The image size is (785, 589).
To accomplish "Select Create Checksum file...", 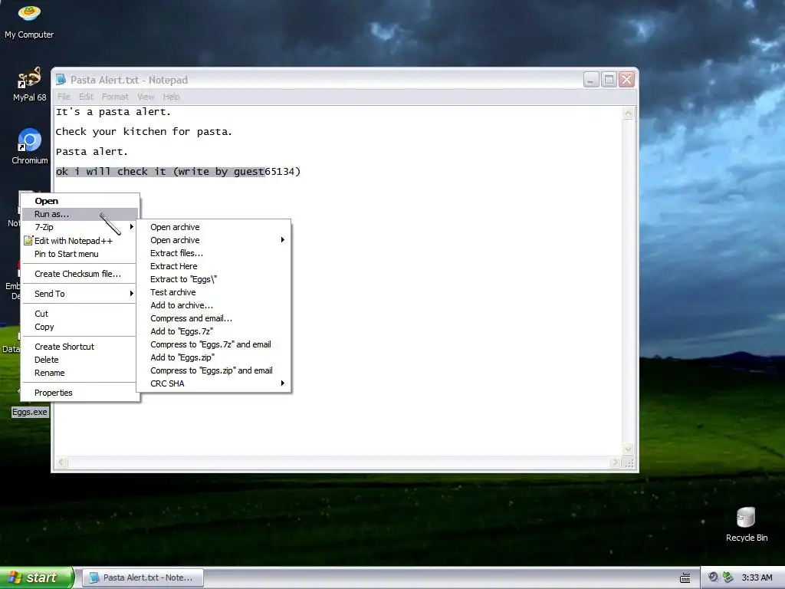I will coord(80,274).
